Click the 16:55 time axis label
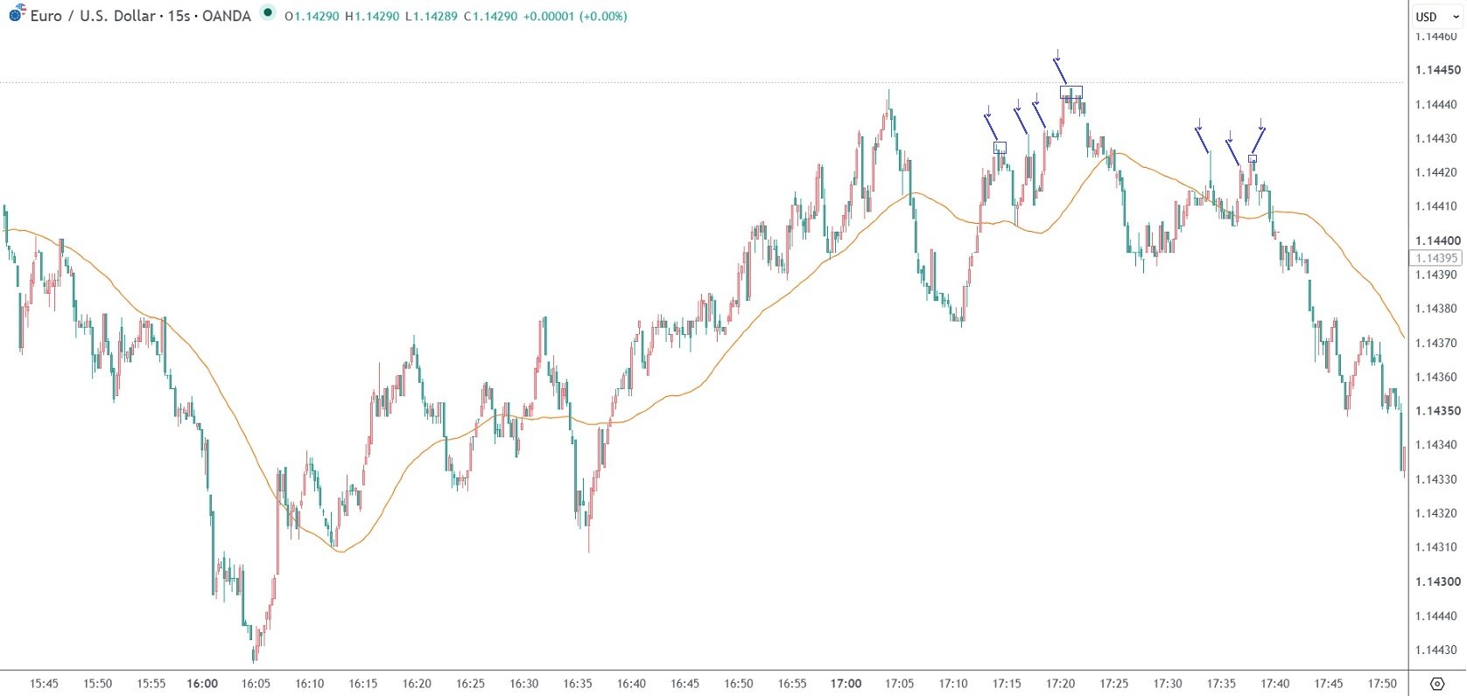Screen dimensions: 1467x696 tap(792, 684)
